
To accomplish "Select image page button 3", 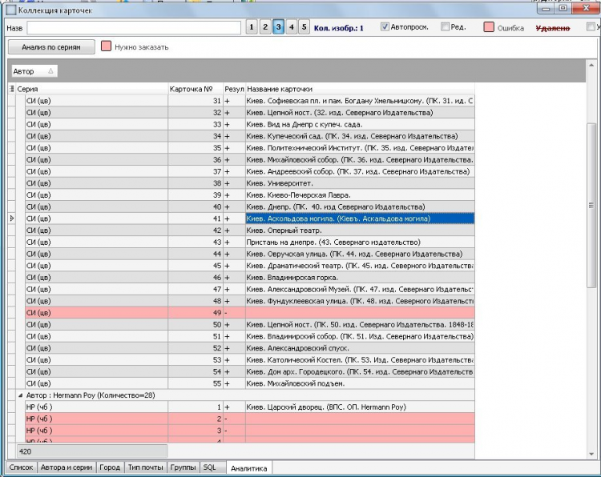I will point(278,27).
